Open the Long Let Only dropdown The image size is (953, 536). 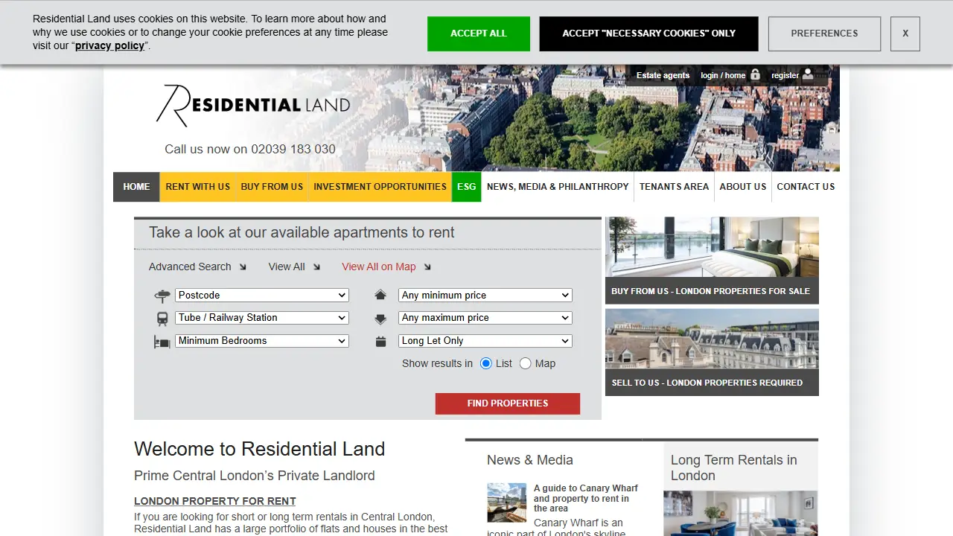[485, 340]
